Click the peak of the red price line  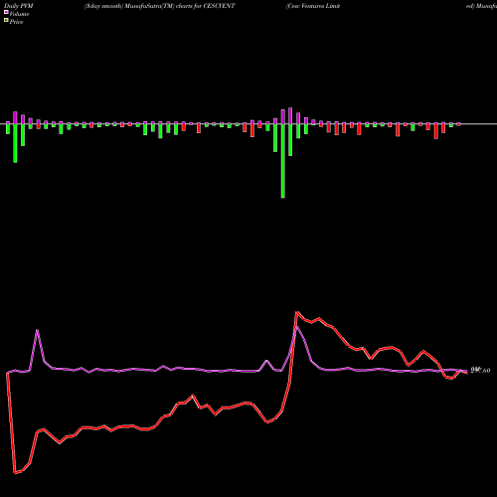(297, 312)
